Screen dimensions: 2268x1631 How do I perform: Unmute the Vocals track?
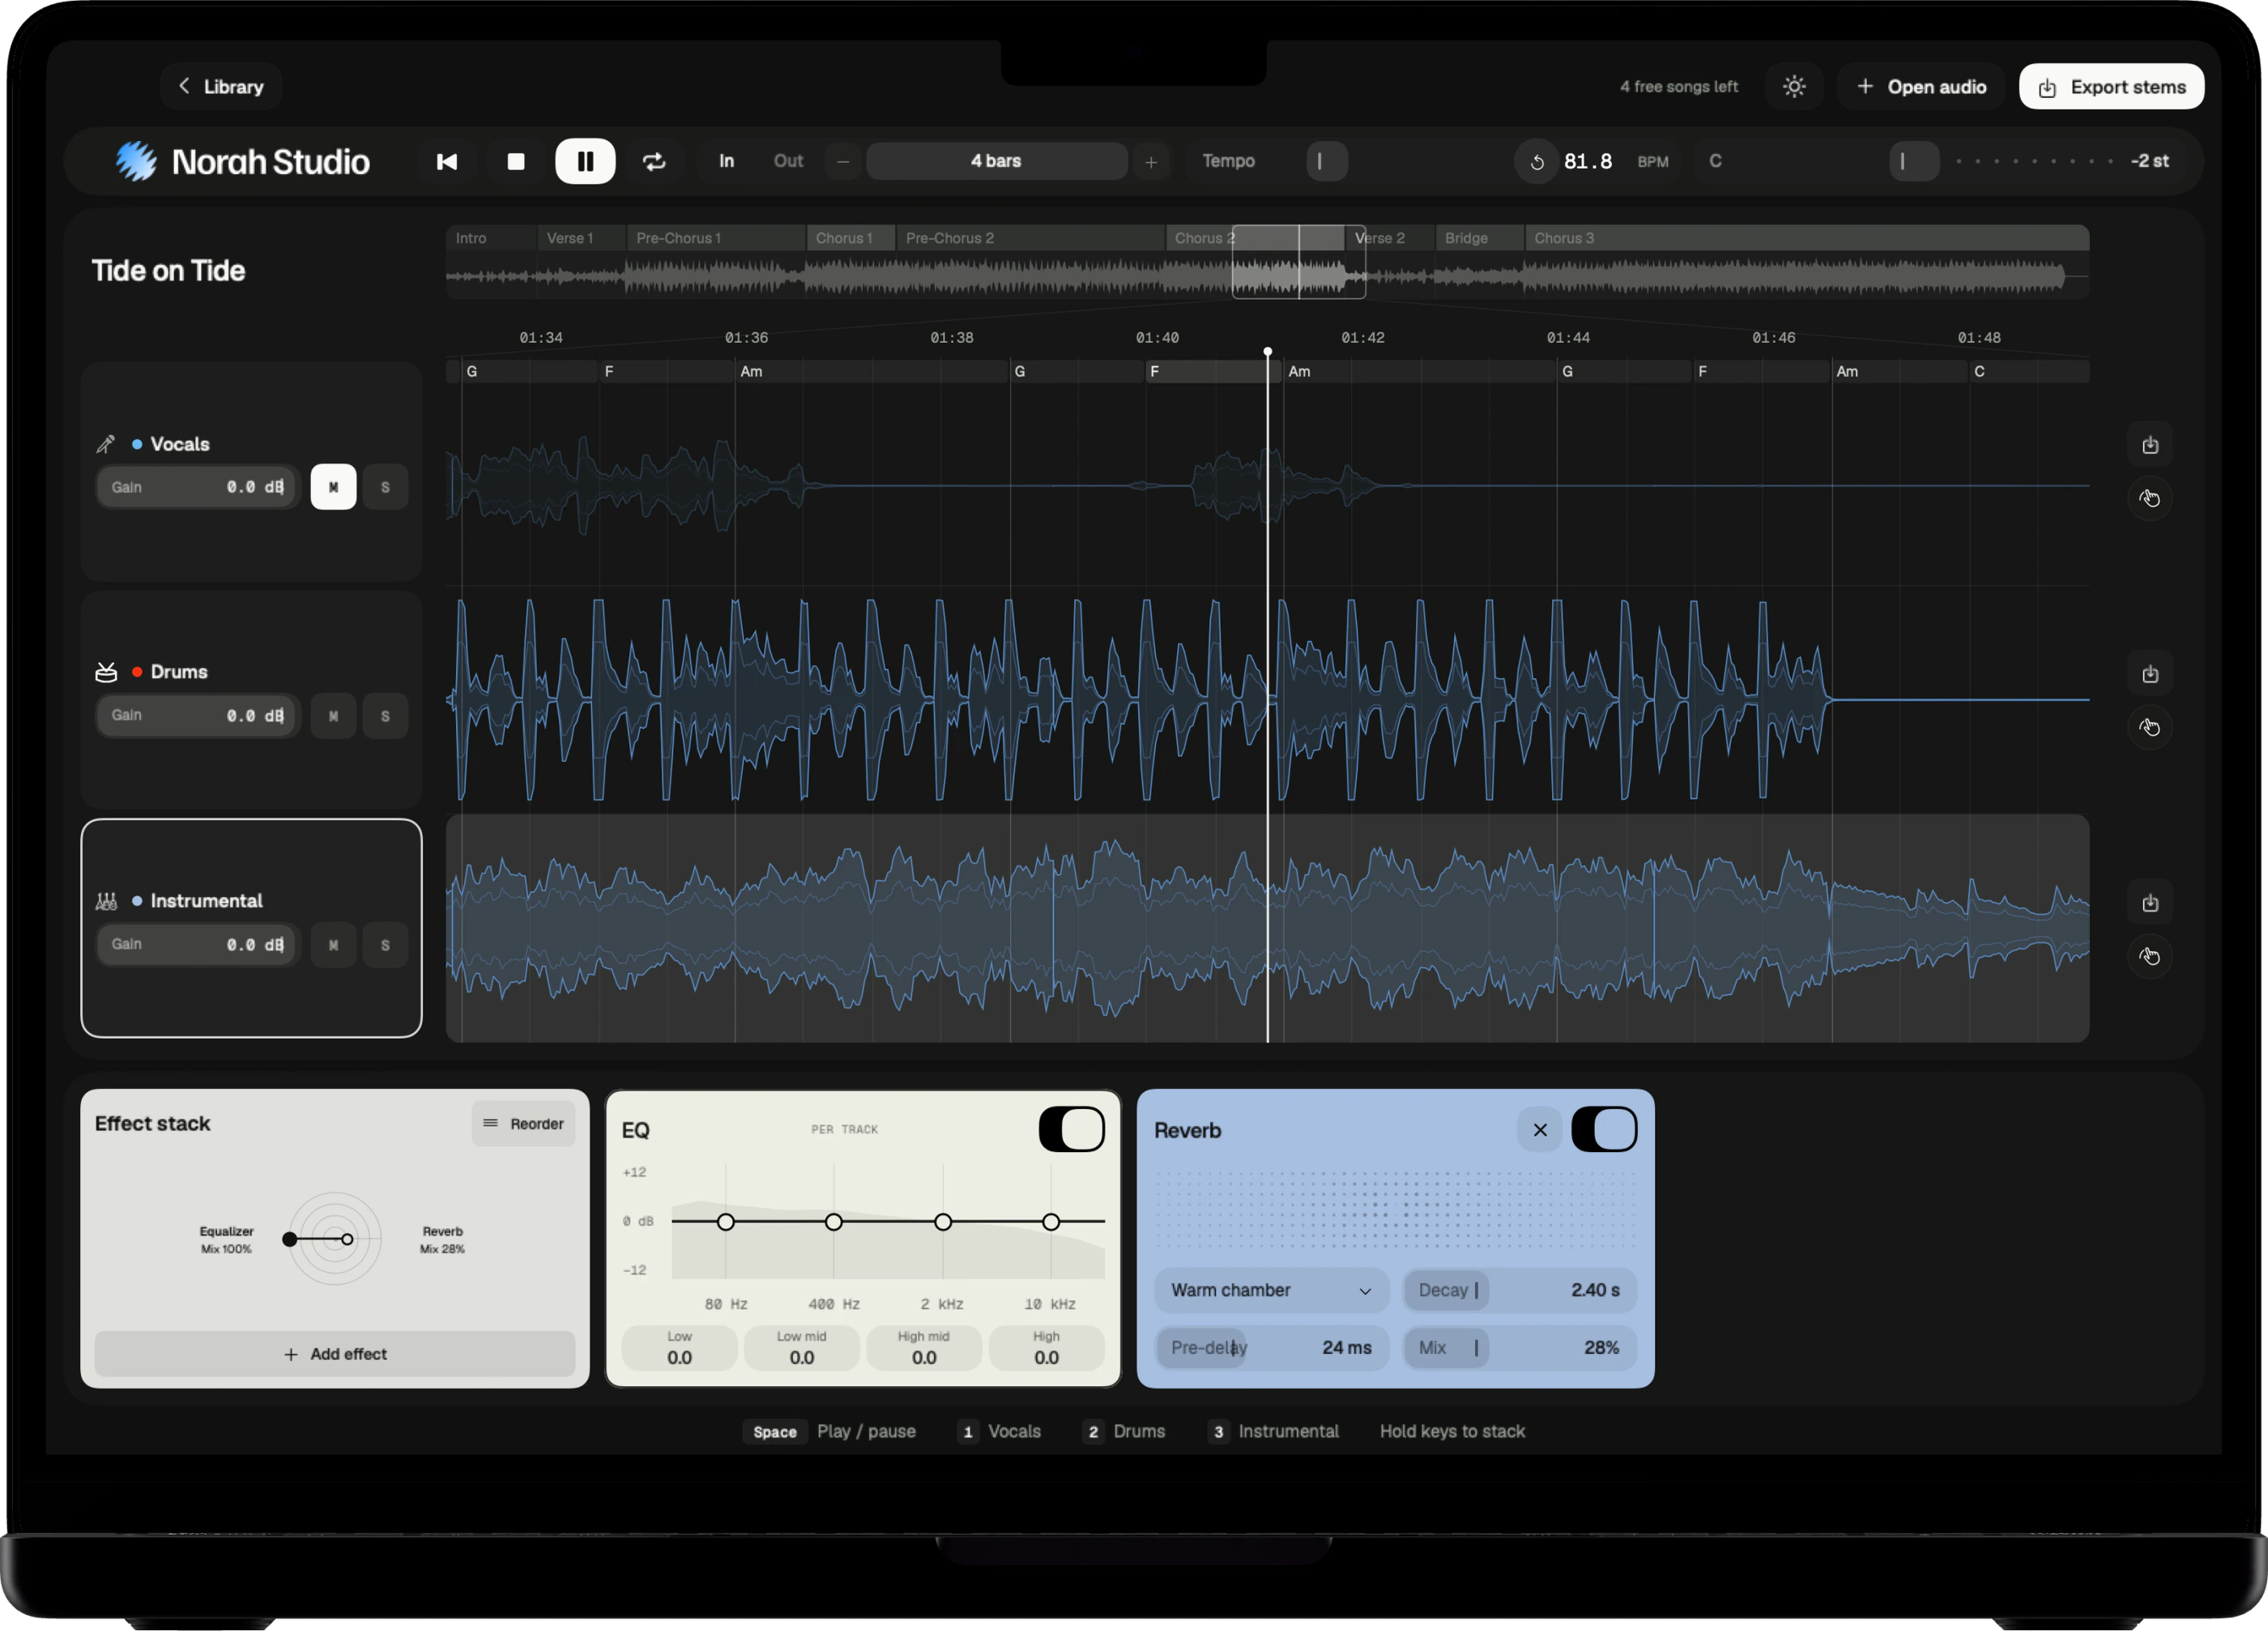[333, 487]
